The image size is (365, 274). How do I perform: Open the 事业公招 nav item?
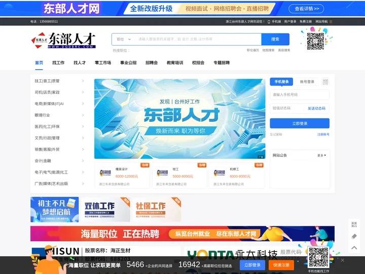coord(128,63)
